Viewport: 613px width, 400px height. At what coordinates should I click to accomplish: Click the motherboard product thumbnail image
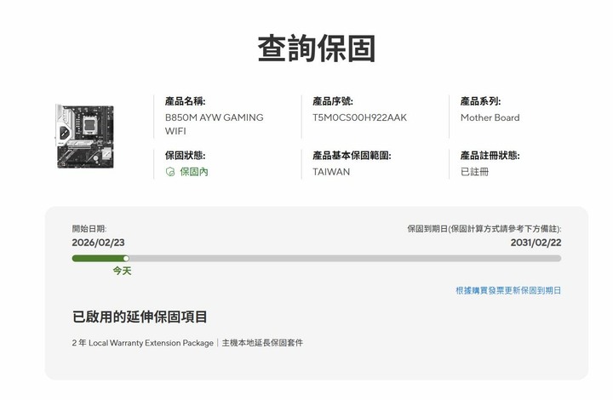(85, 136)
